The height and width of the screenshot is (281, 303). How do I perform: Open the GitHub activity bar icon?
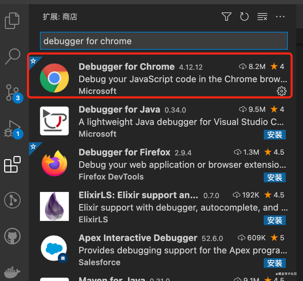click(x=12, y=236)
